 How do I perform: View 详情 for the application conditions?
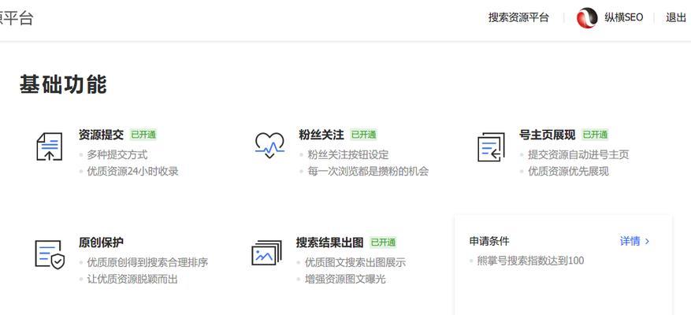(630, 241)
